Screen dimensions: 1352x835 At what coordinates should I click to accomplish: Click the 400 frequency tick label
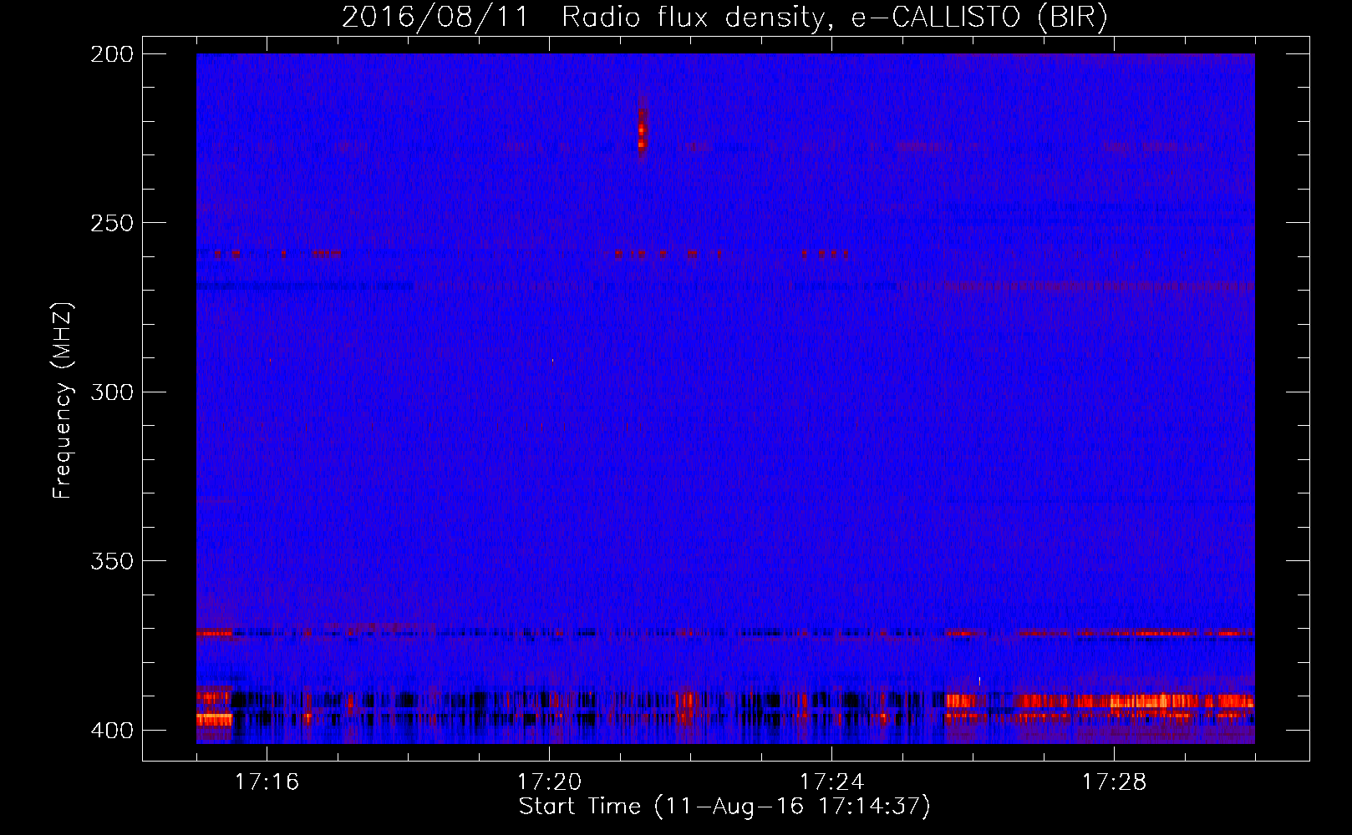coord(112,731)
